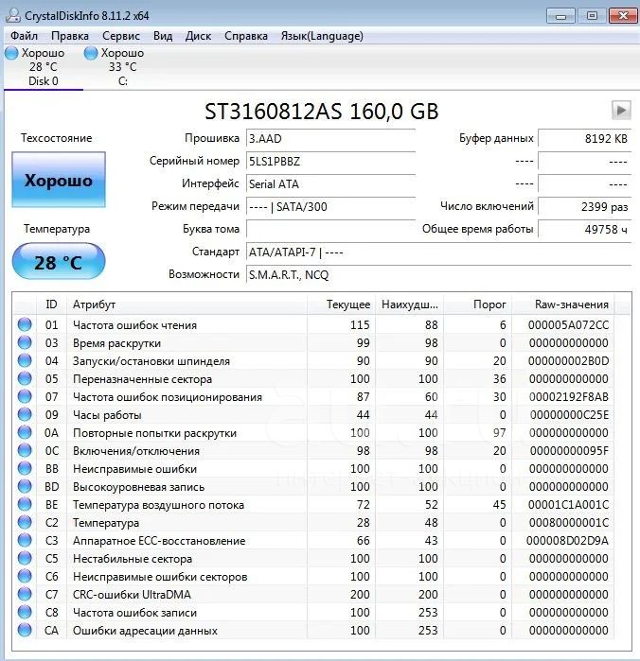Click status orb for C2 Температура row

click(25, 522)
